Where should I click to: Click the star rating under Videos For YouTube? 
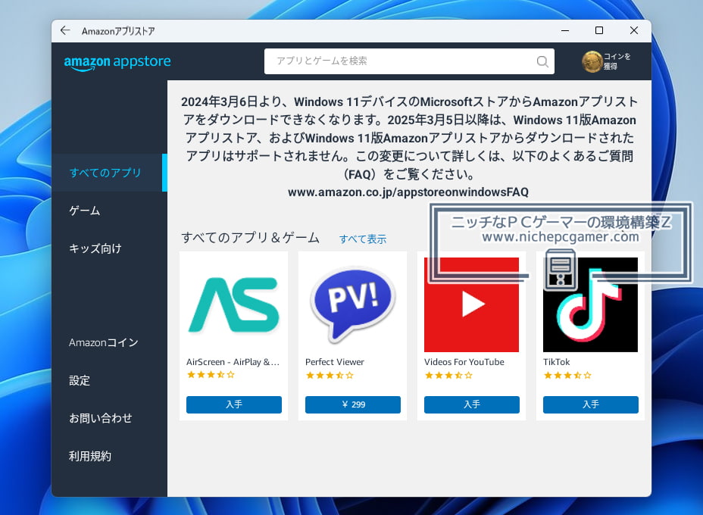[448, 375]
